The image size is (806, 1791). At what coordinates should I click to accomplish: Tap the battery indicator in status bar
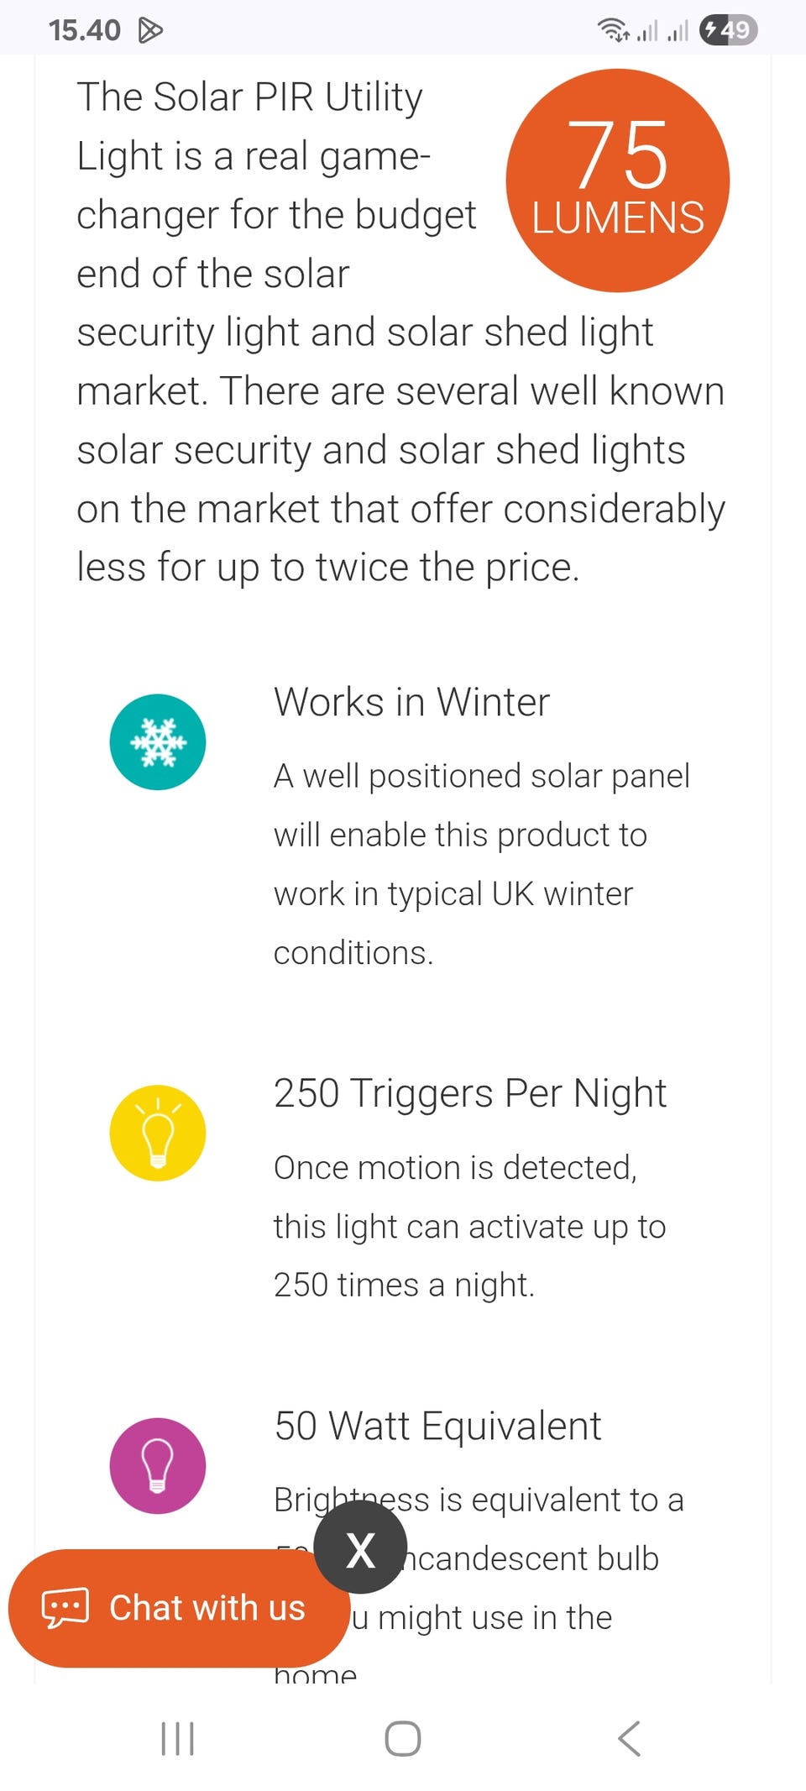point(728,30)
